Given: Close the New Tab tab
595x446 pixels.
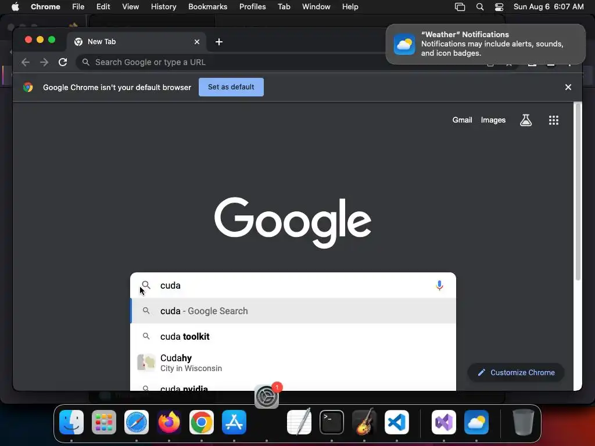Looking at the screenshot, I should [x=197, y=42].
